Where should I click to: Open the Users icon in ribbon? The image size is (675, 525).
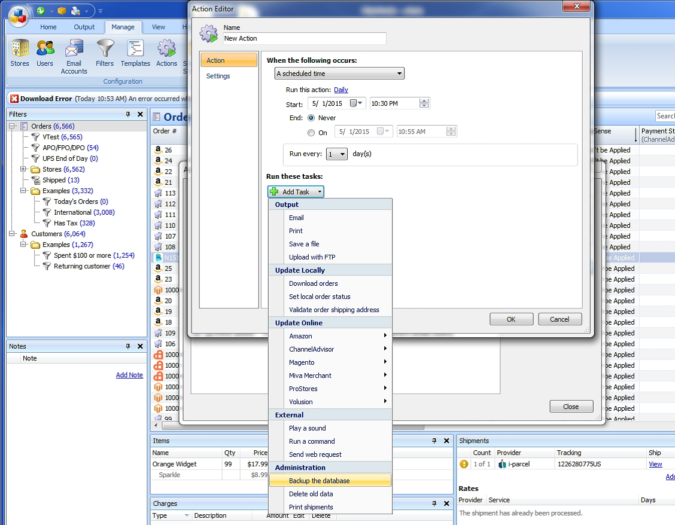[x=45, y=53]
